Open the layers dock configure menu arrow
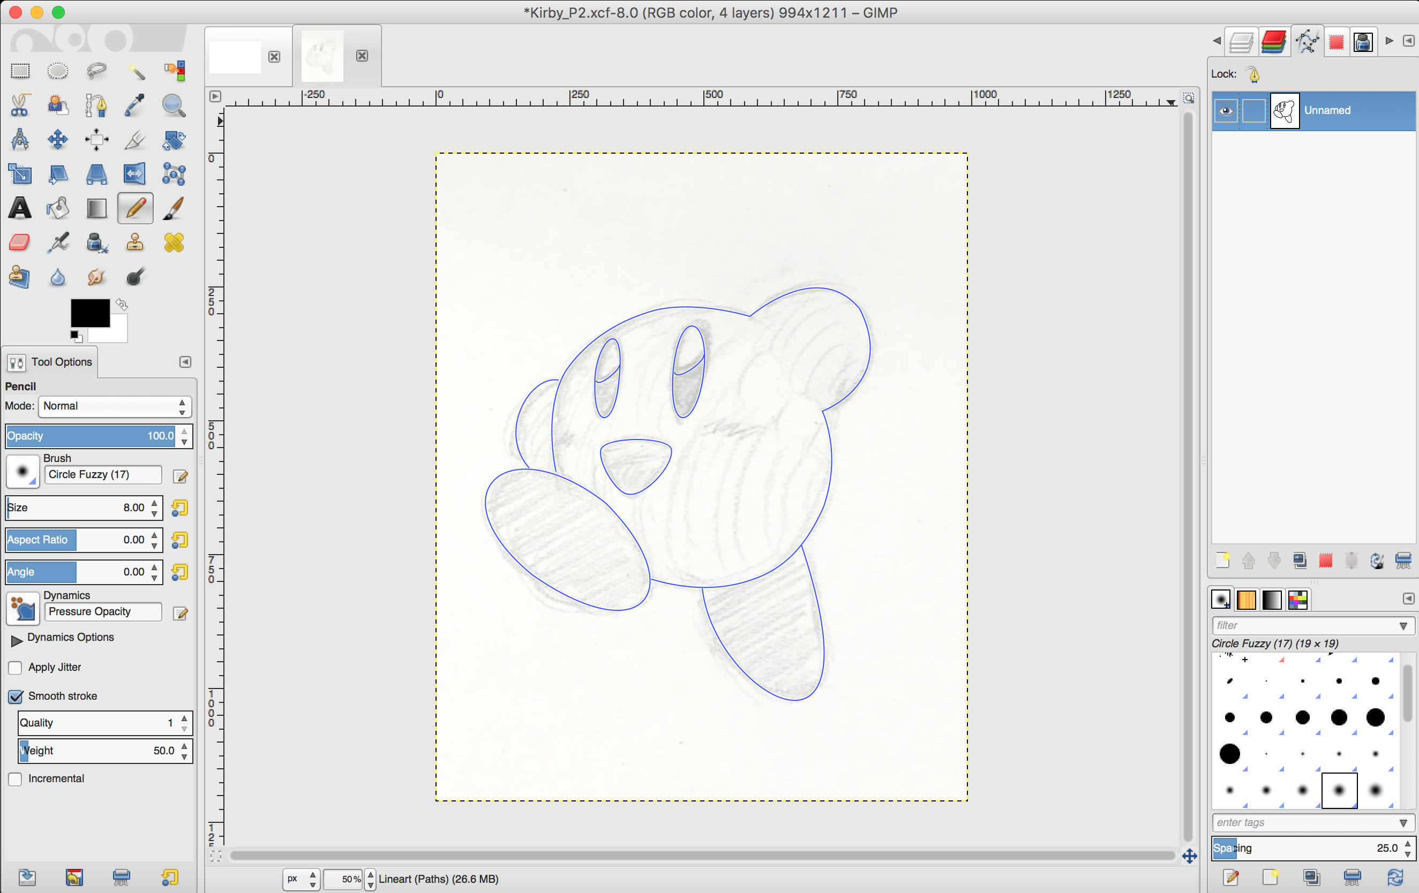The width and height of the screenshot is (1419, 893). point(1408,41)
